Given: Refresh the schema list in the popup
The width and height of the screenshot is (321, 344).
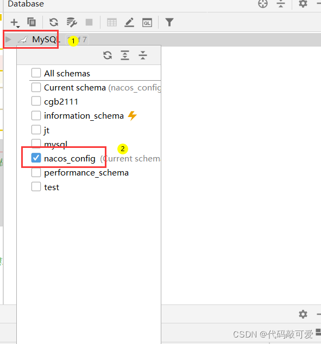Looking at the screenshot, I should pos(108,55).
